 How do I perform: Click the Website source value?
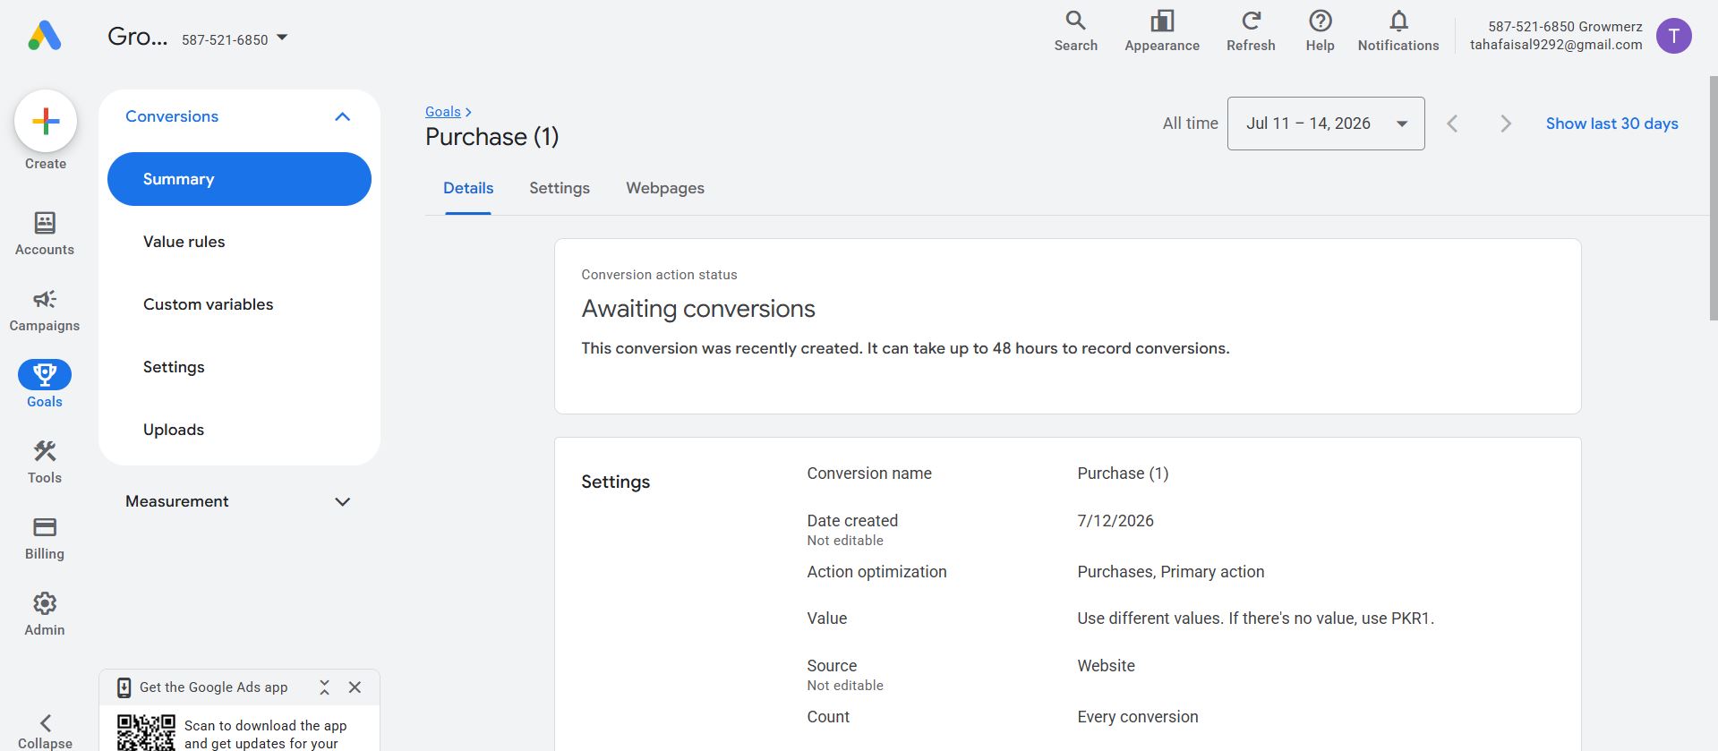click(1107, 666)
